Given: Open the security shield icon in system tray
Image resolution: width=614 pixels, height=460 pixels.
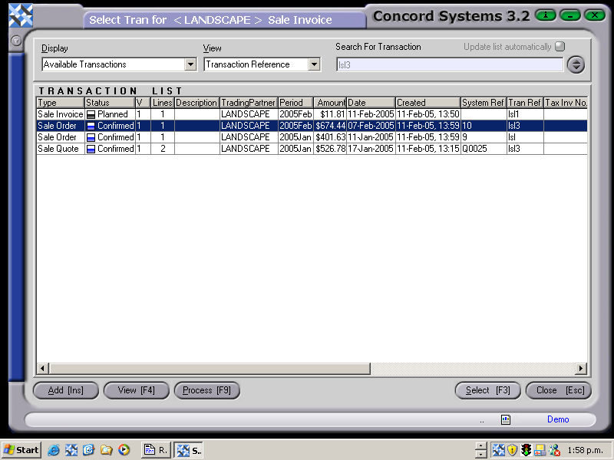Looking at the screenshot, I should (512, 449).
